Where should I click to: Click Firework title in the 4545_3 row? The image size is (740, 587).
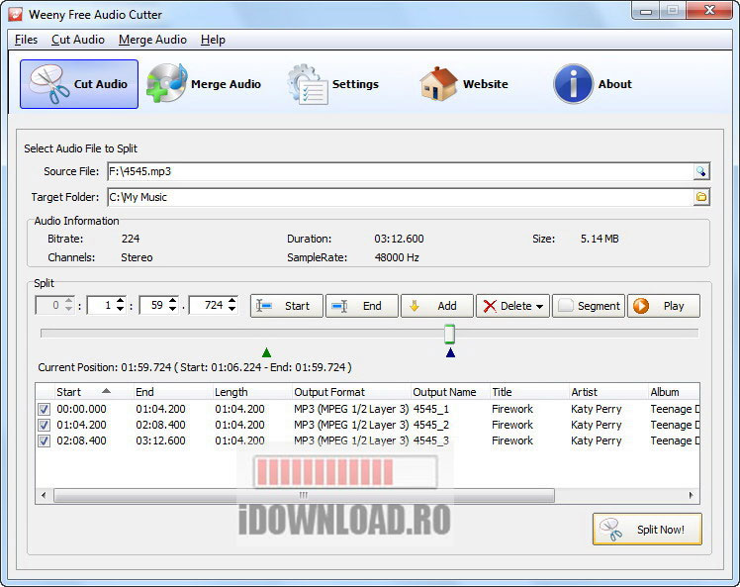click(x=512, y=440)
